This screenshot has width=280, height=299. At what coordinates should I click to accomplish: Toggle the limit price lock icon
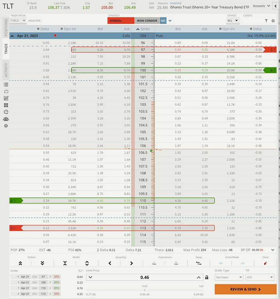pyautogui.click(x=206, y=278)
